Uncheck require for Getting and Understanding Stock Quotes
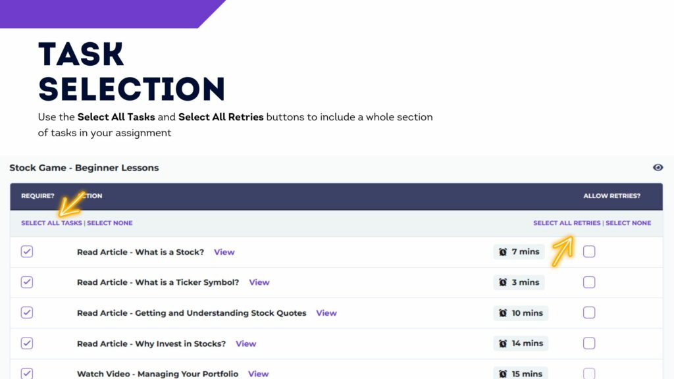Viewport: 674px width, 379px height. [26, 313]
